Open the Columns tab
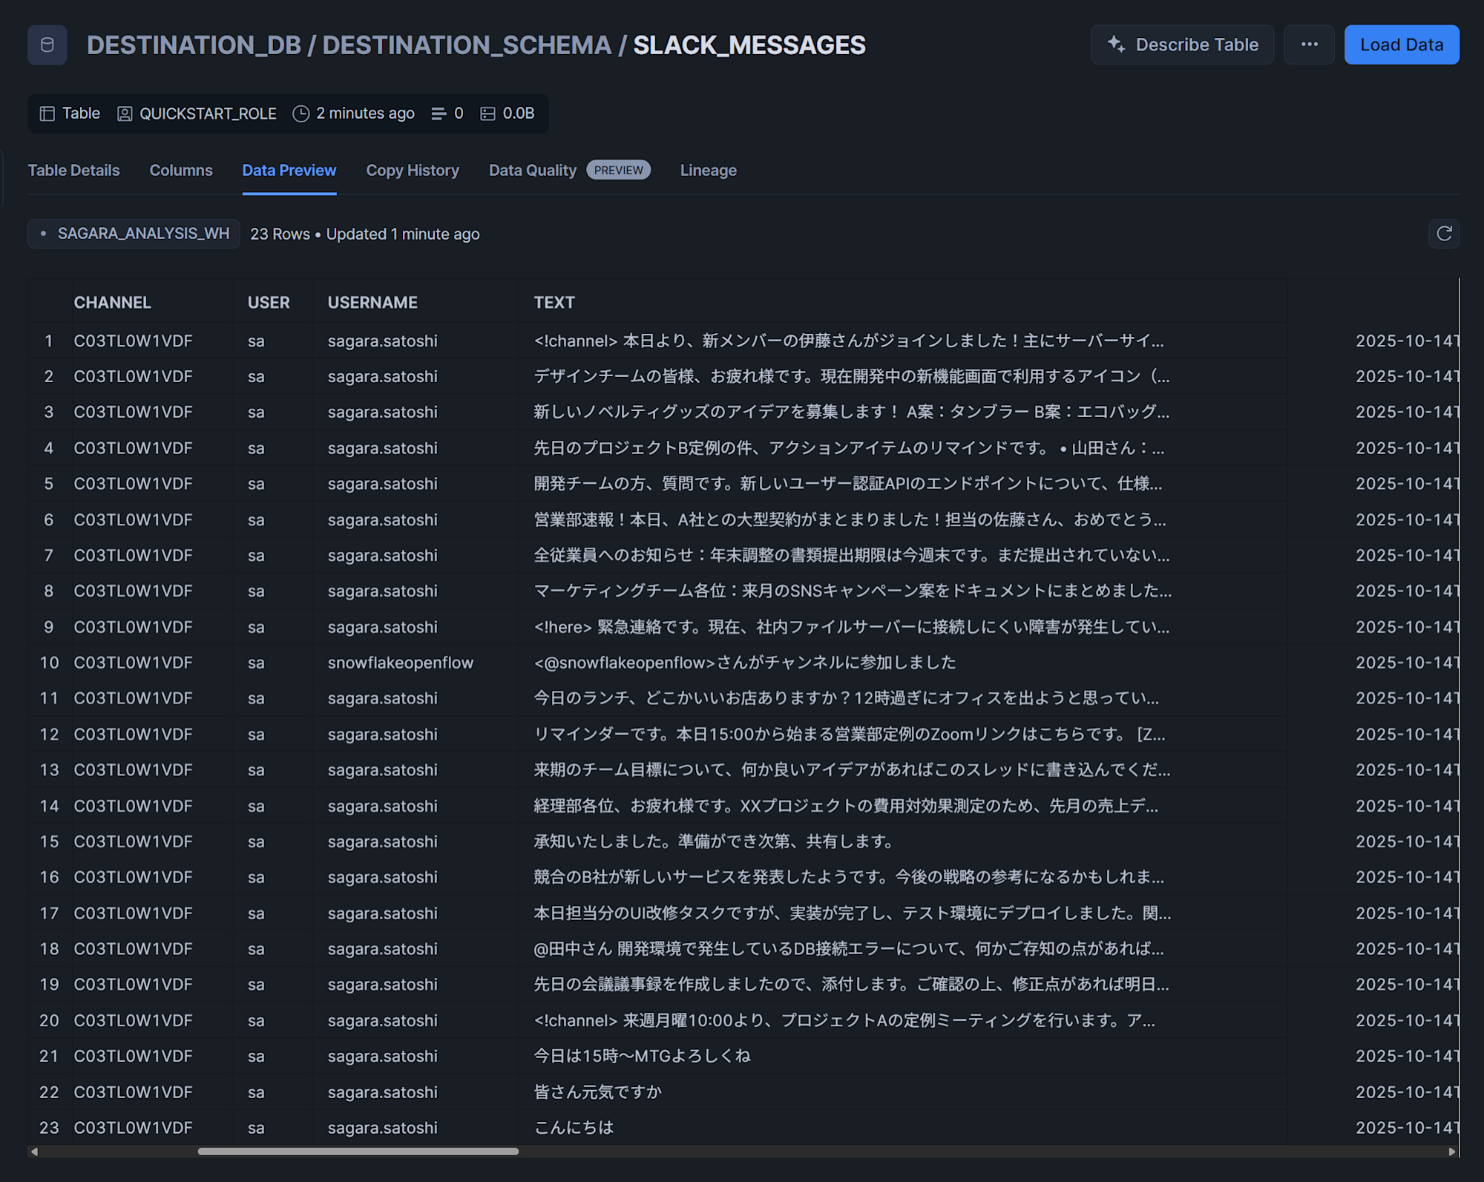 click(181, 171)
